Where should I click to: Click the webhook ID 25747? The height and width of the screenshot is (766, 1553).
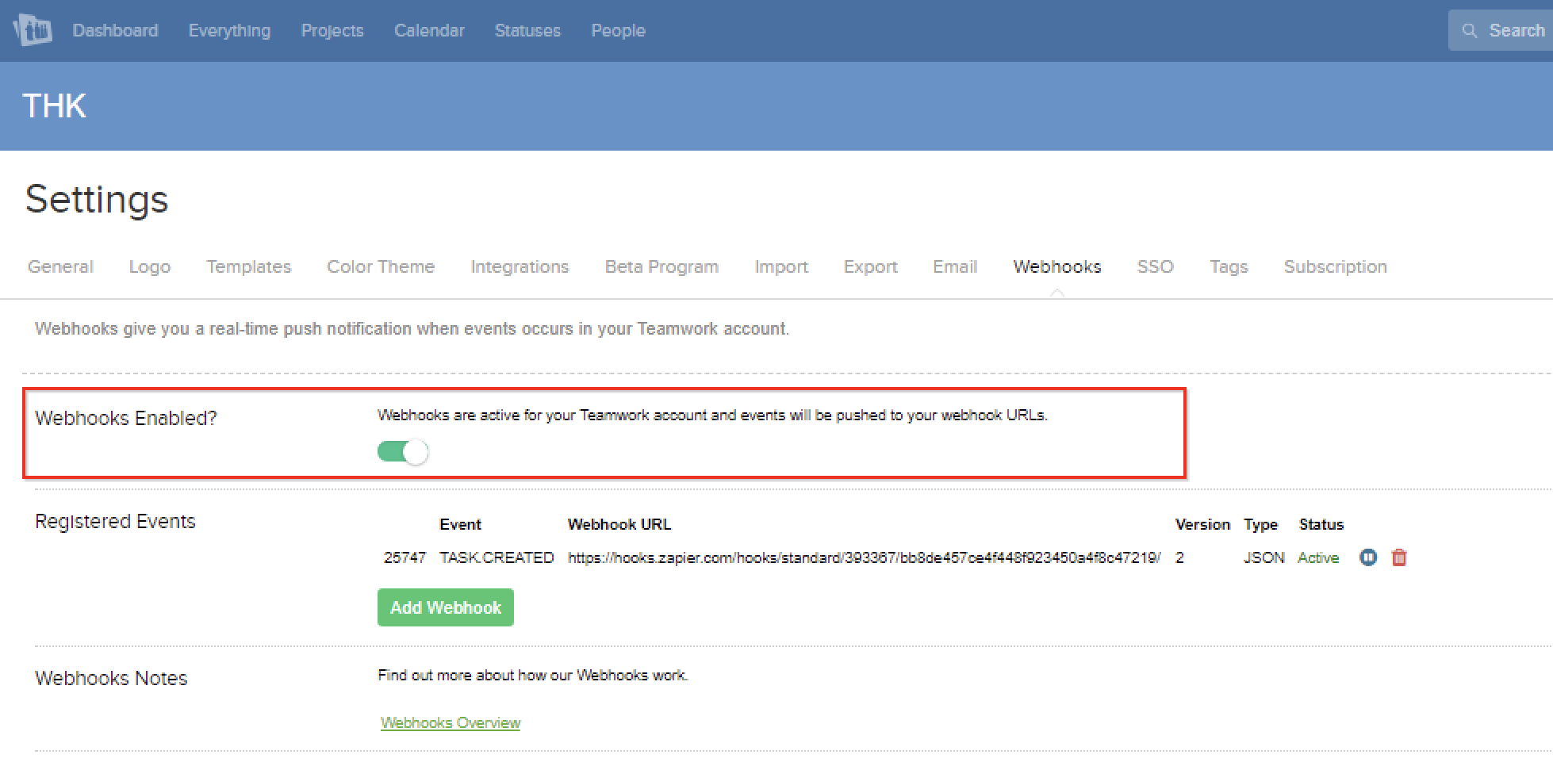click(405, 557)
